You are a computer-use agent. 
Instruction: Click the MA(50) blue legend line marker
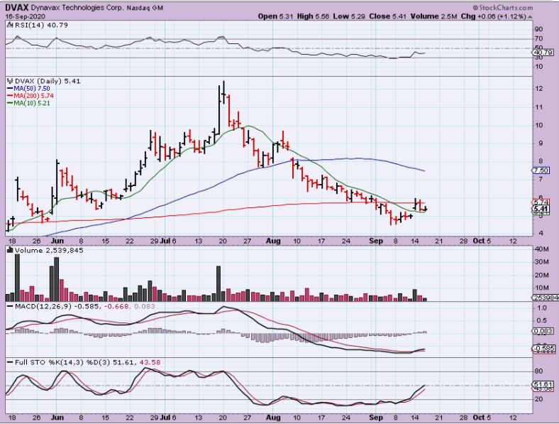[11, 89]
